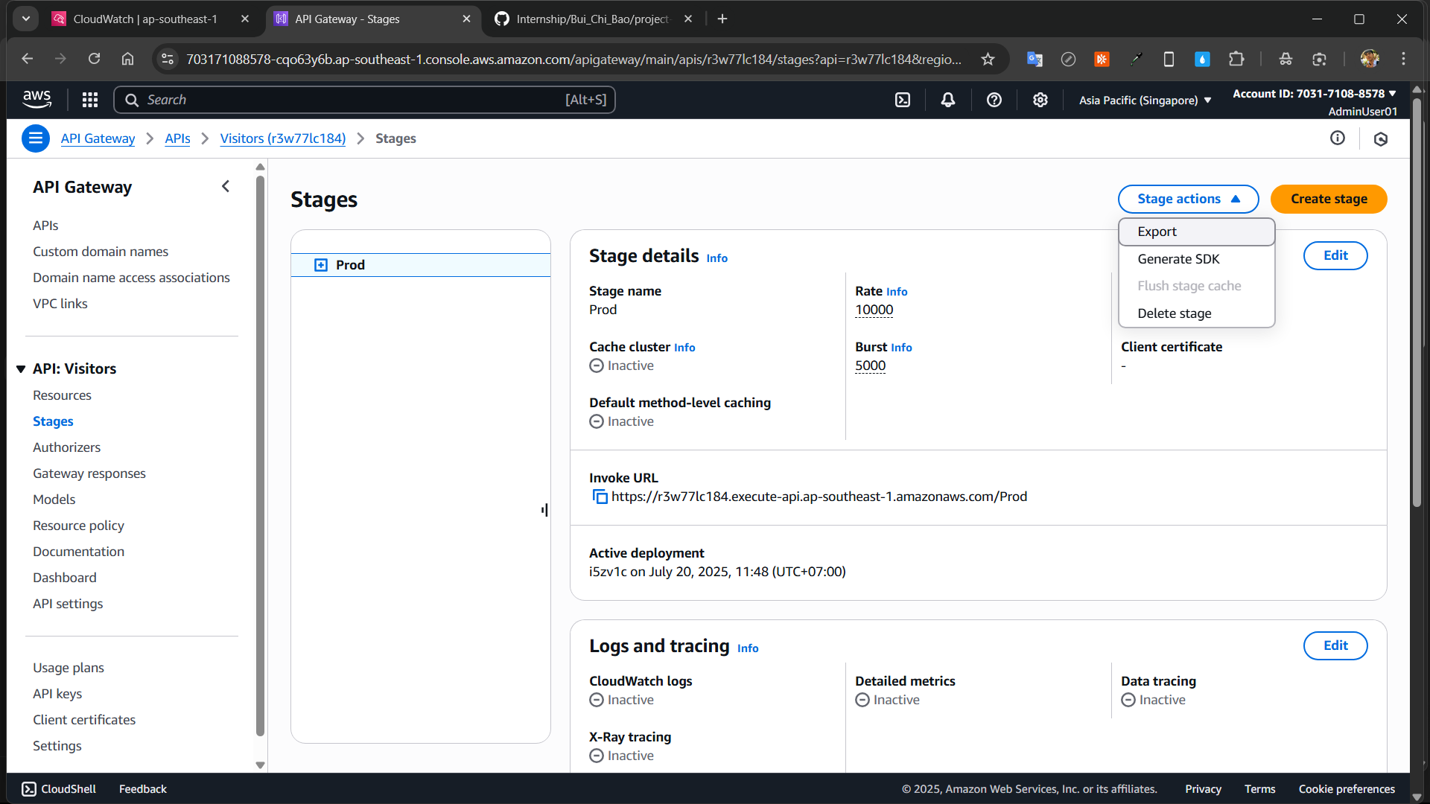Go to the API Gateway breadcrumb link
1430x804 pixels.
[x=98, y=138]
